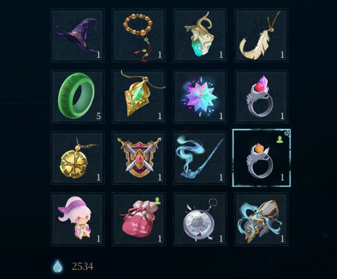The image size is (337, 279).
Task: Select the blue smoking pipe item
Action: [x=200, y=158]
